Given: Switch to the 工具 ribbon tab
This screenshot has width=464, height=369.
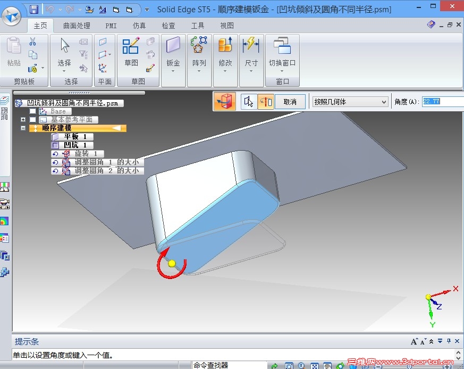Looking at the screenshot, I should coord(198,26).
